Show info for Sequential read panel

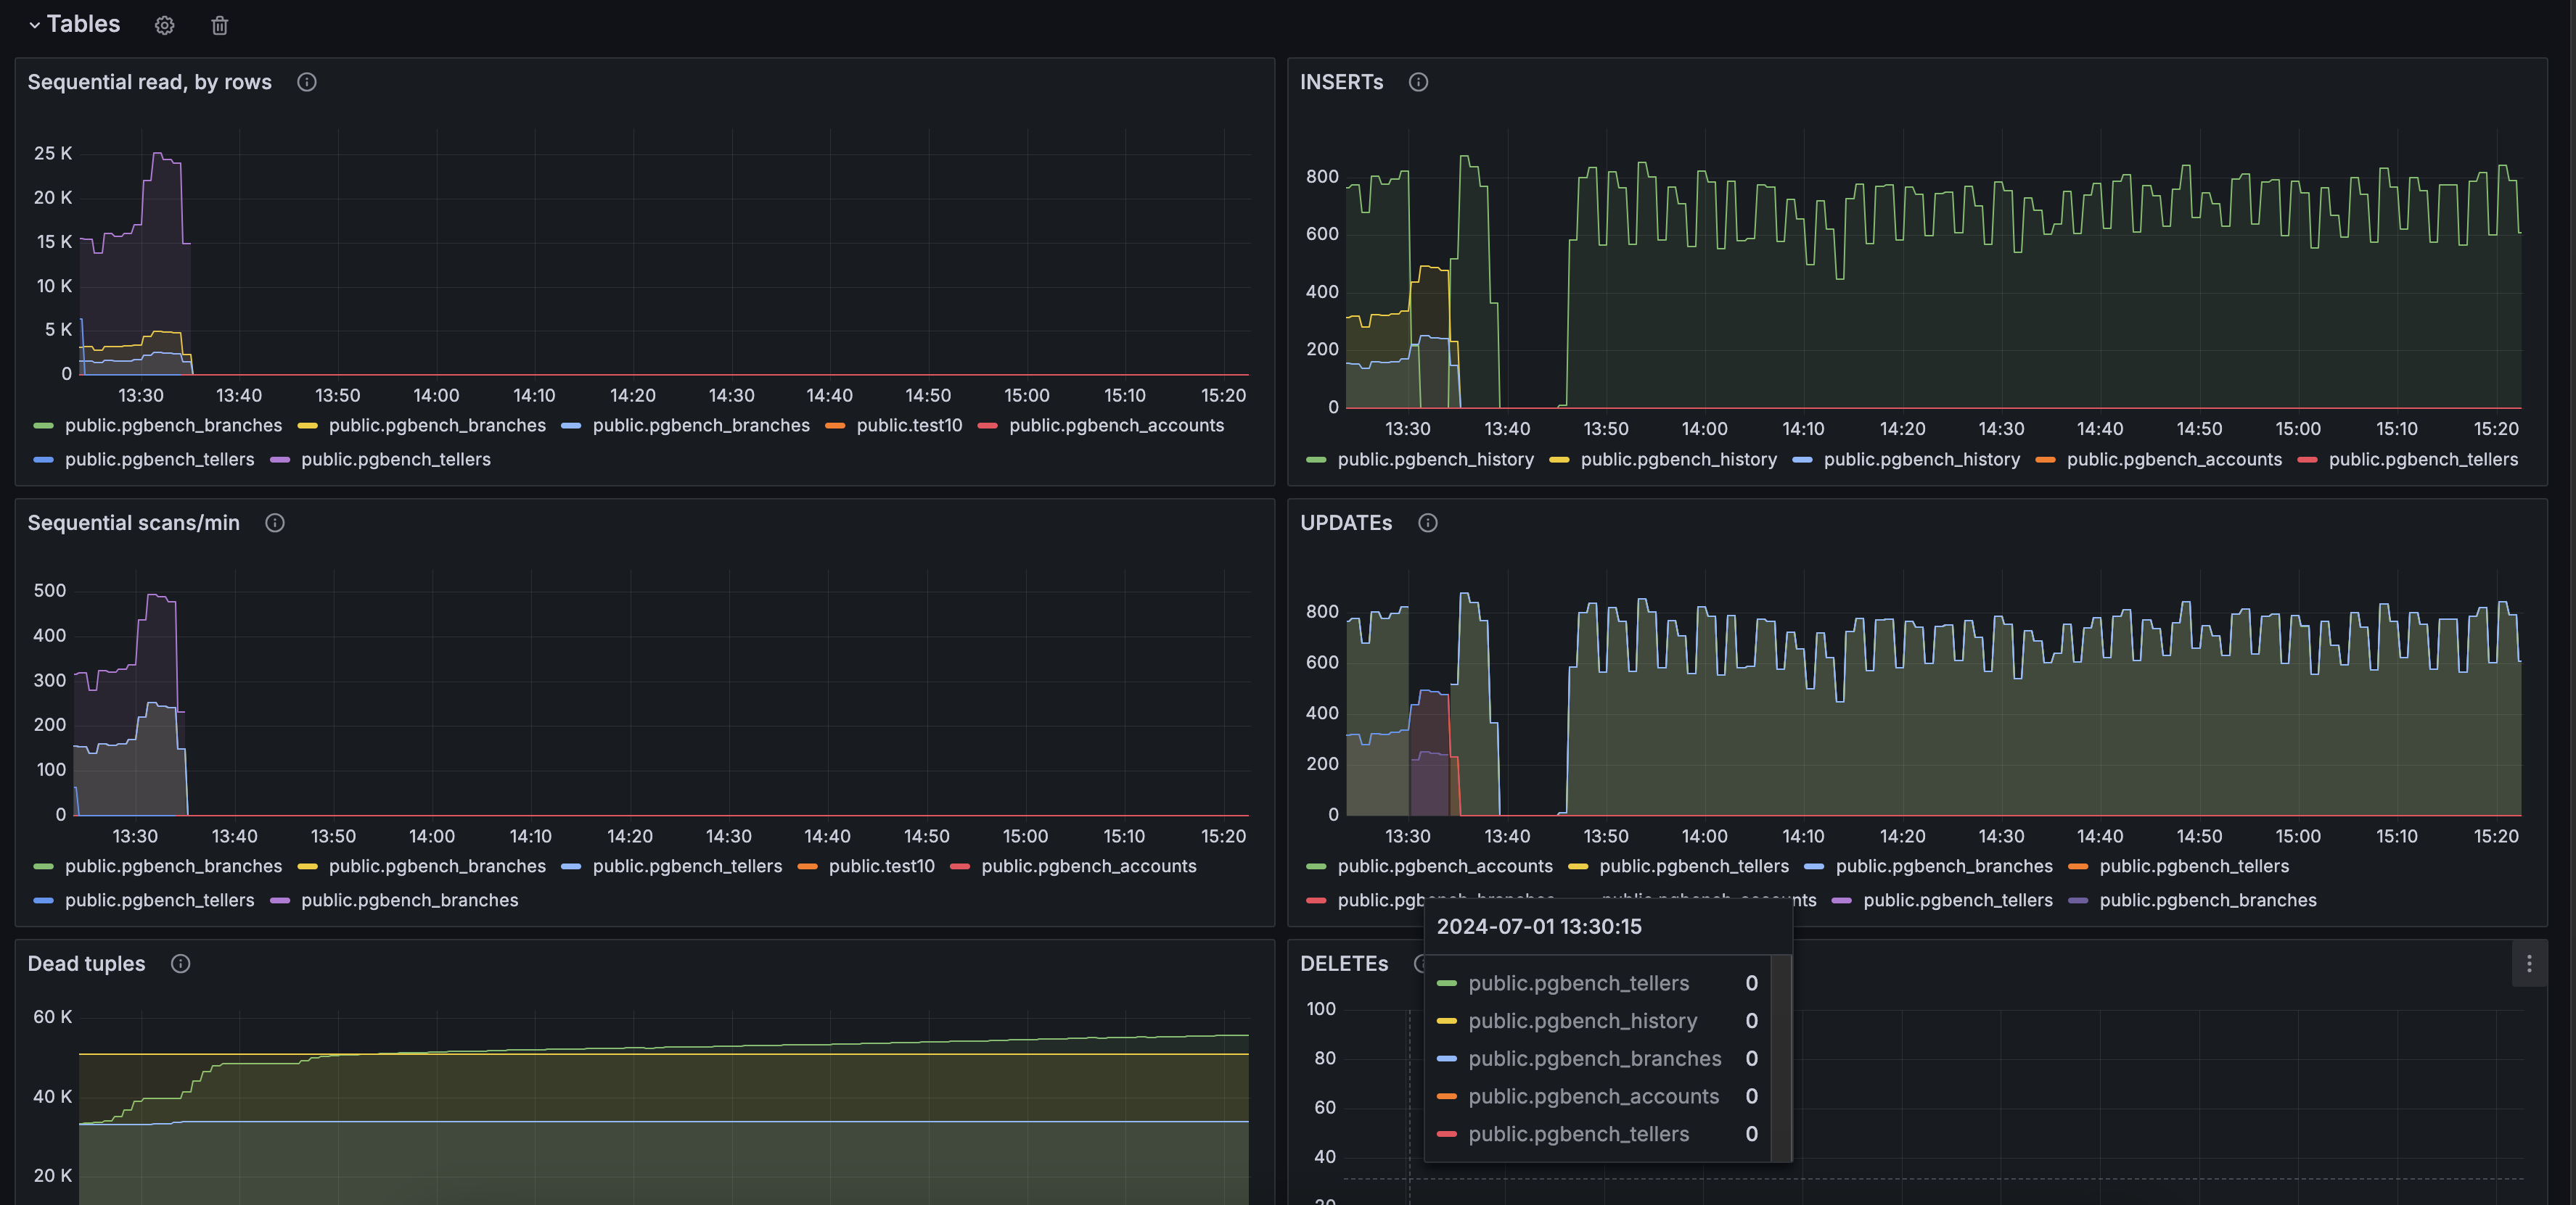point(307,82)
